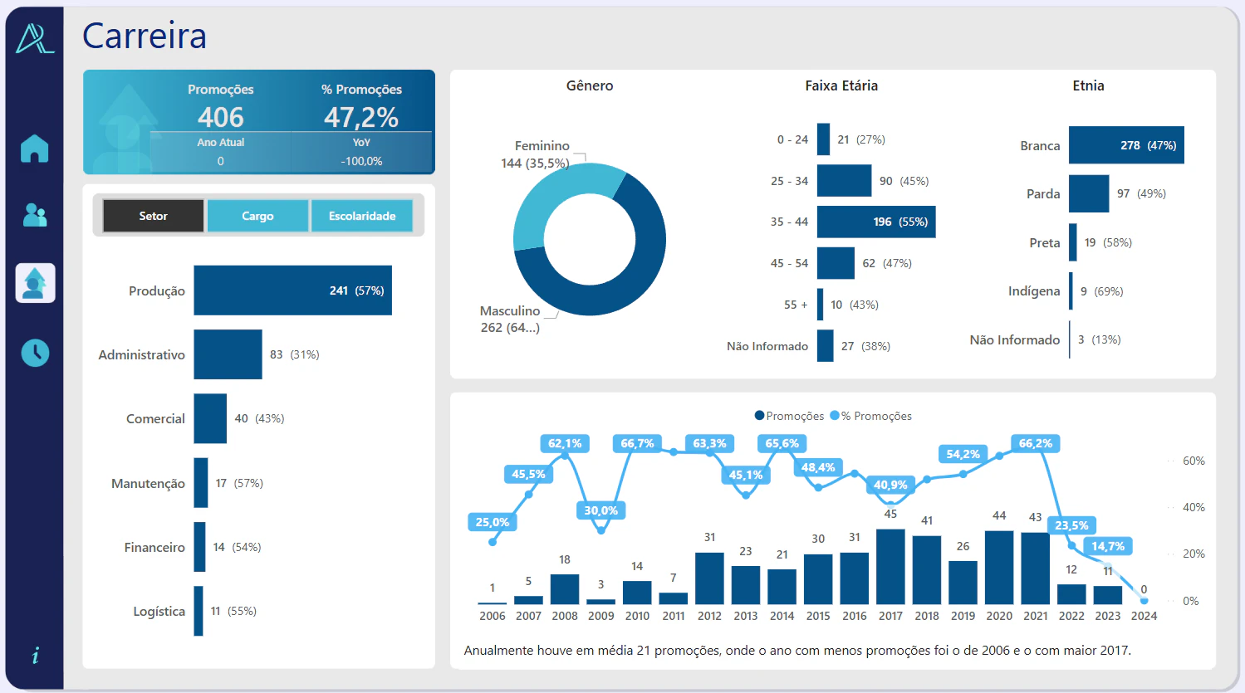Select the Preta ethnicity bar
1245x693 pixels.
pyautogui.click(x=1072, y=242)
